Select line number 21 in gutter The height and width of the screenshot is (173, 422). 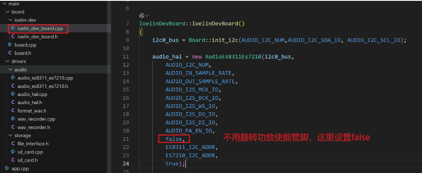point(126,139)
